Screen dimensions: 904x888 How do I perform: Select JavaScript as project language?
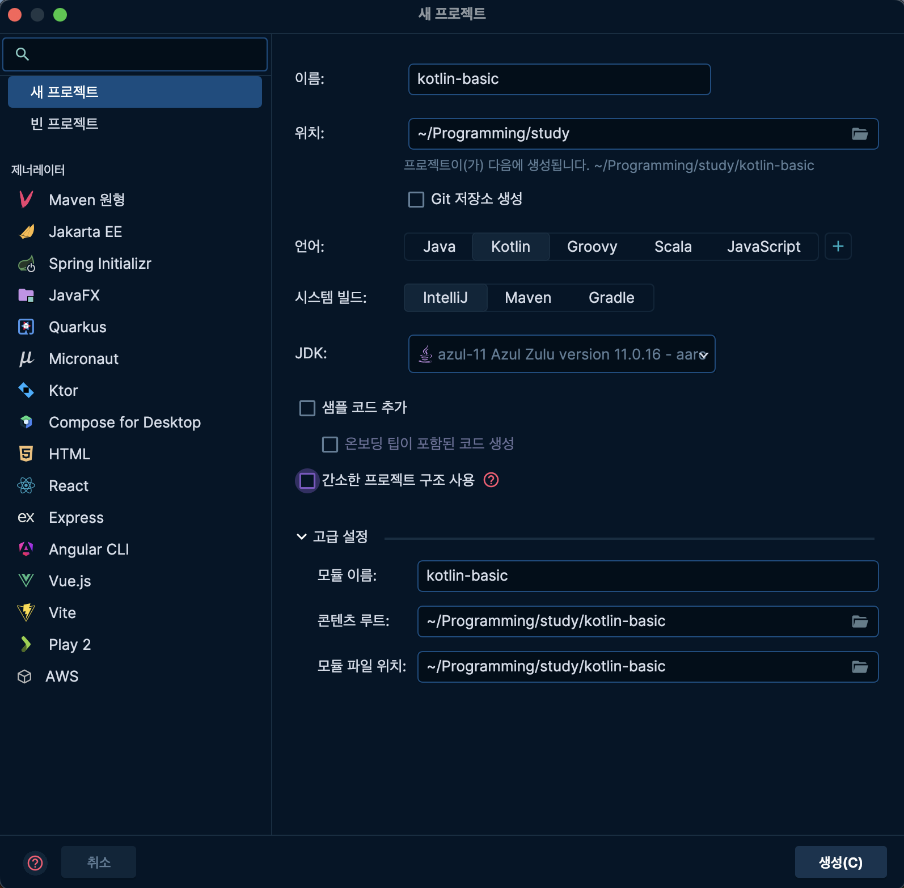pyautogui.click(x=763, y=247)
